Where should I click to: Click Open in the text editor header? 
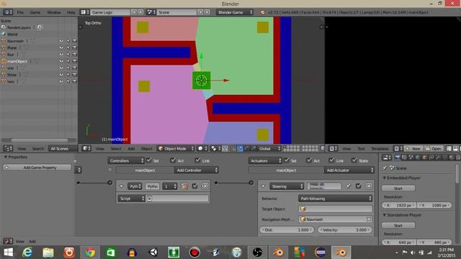pos(434,149)
